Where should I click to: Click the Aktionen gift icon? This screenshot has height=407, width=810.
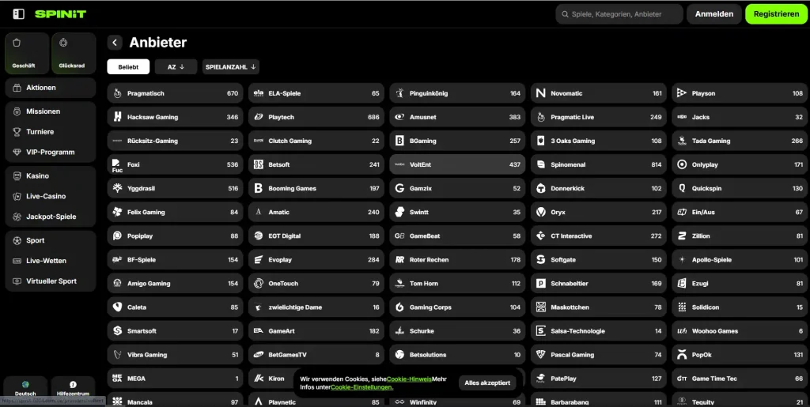17,88
